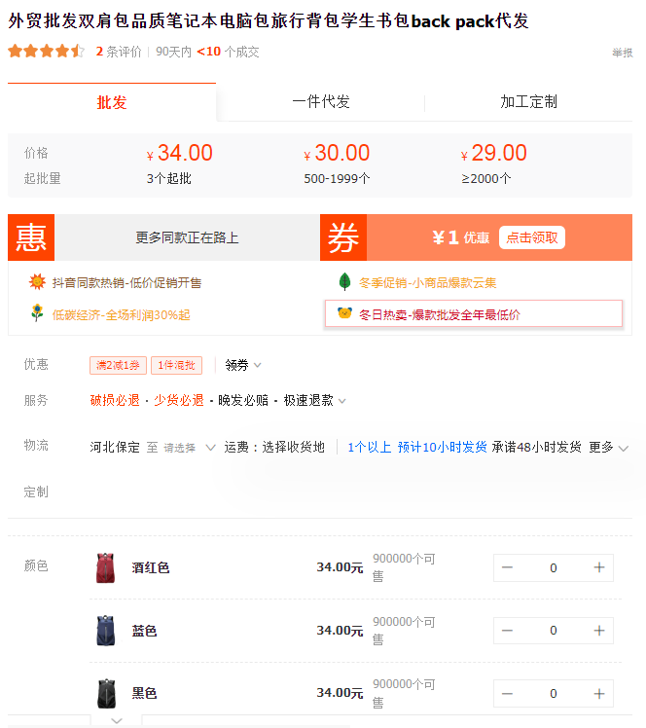The width and height of the screenshot is (646, 728).
Task: Click 晚发必赔 service text
Action: pyautogui.click(x=243, y=400)
